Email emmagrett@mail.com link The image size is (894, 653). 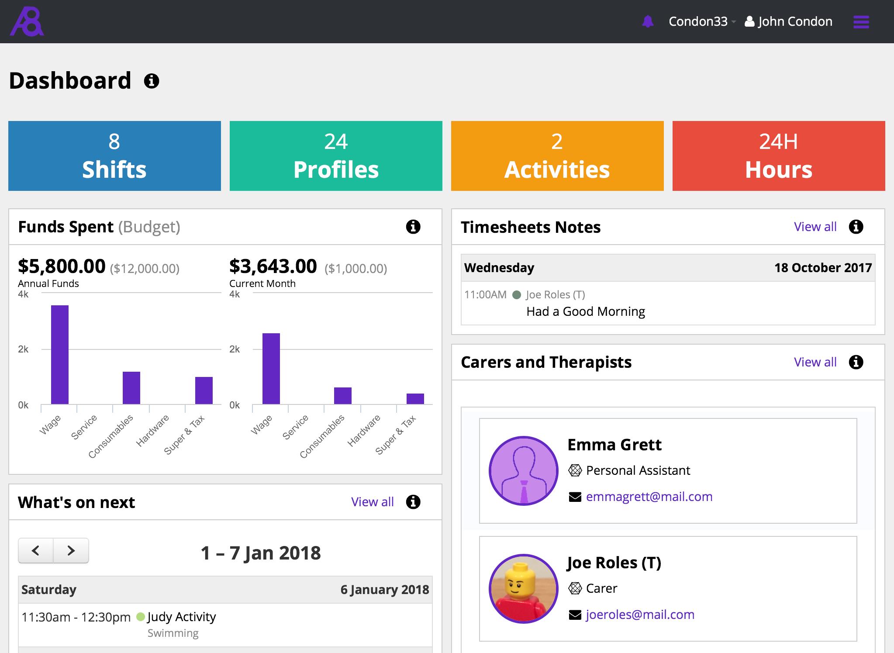(x=649, y=497)
